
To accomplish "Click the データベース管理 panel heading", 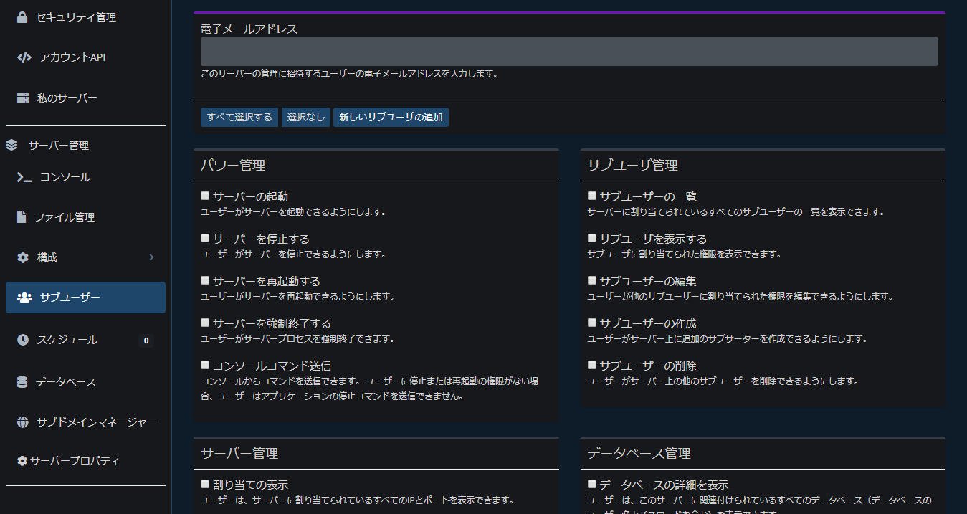I will click(639, 454).
